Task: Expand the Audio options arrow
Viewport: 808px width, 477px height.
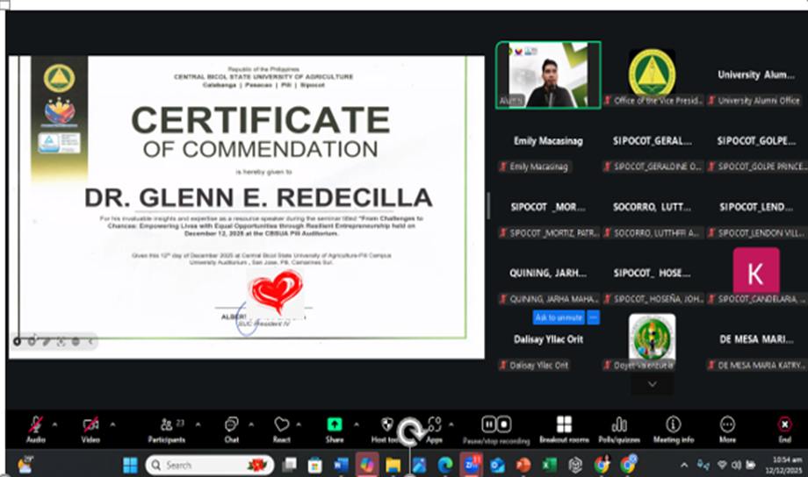Action: (x=55, y=424)
